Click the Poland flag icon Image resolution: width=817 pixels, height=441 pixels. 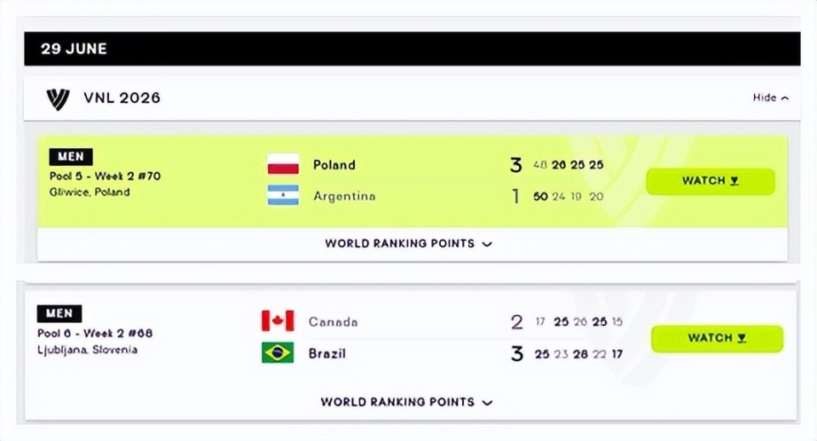click(x=283, y=164)
